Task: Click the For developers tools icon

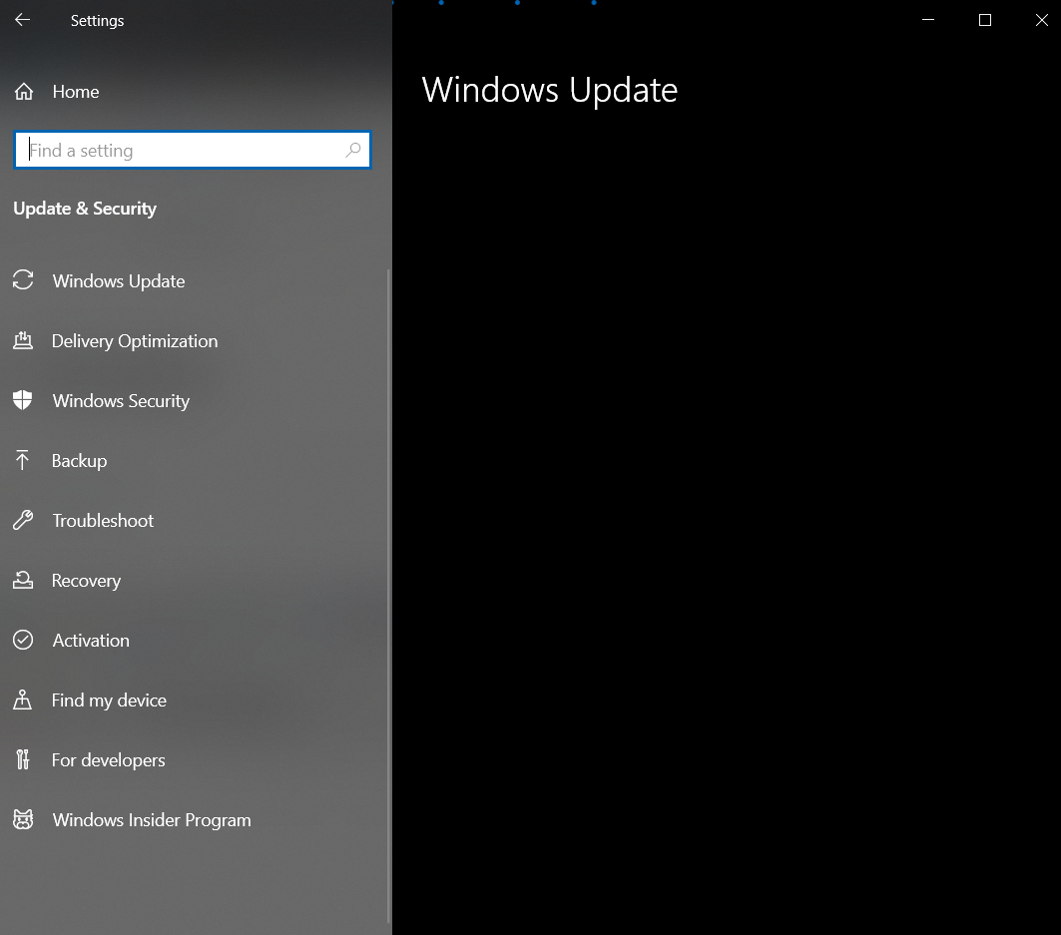Action: point(23,759)
